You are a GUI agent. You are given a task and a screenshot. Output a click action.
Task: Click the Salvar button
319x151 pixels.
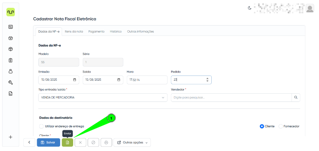click(48, 142)
